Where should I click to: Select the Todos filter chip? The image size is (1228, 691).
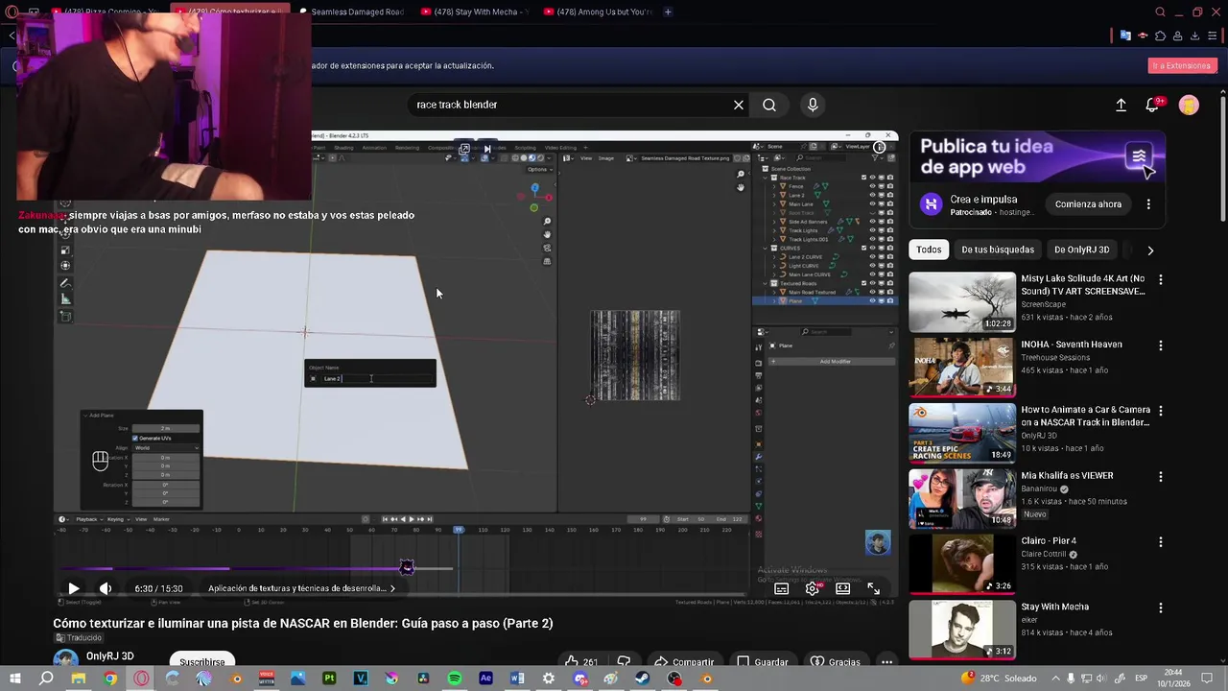929,250
